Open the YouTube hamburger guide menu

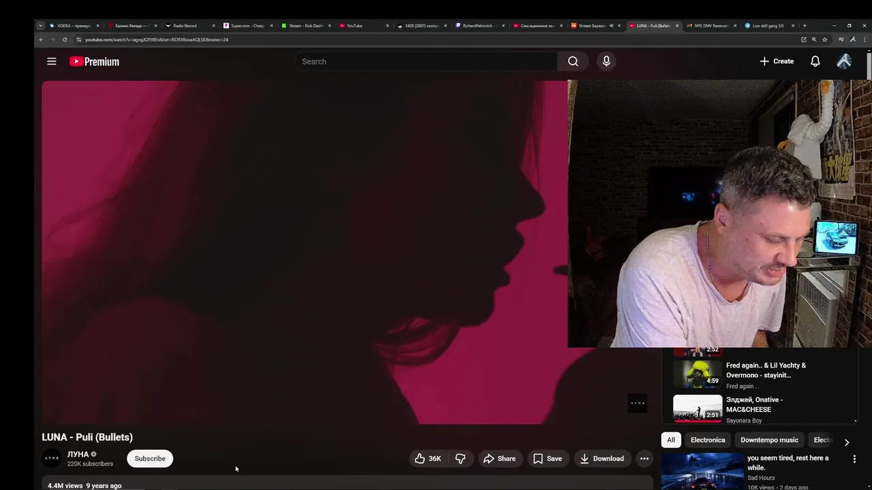pos(51,61)
